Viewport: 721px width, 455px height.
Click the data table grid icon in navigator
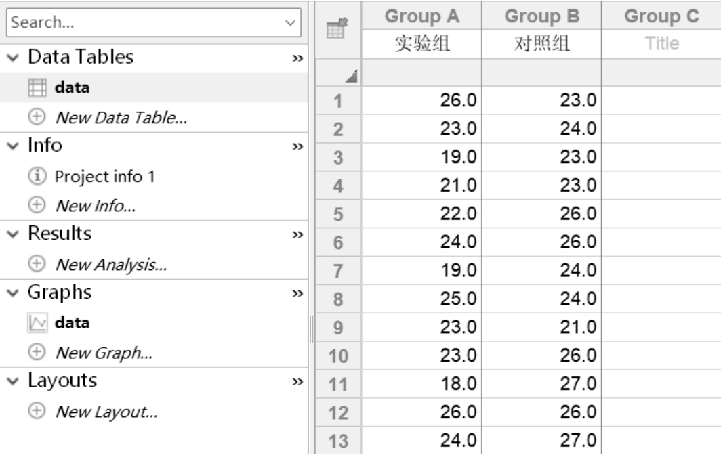37,87
